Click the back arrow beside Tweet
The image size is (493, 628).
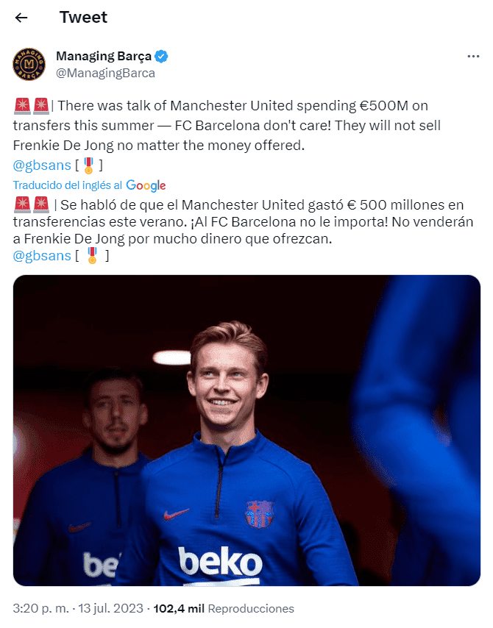tap(22, 18)
